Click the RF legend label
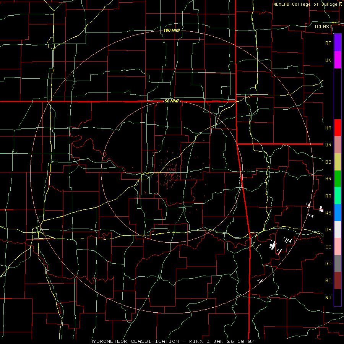Image resolution: width=344 pixels, height=344 pixels. tap(328, 43)
